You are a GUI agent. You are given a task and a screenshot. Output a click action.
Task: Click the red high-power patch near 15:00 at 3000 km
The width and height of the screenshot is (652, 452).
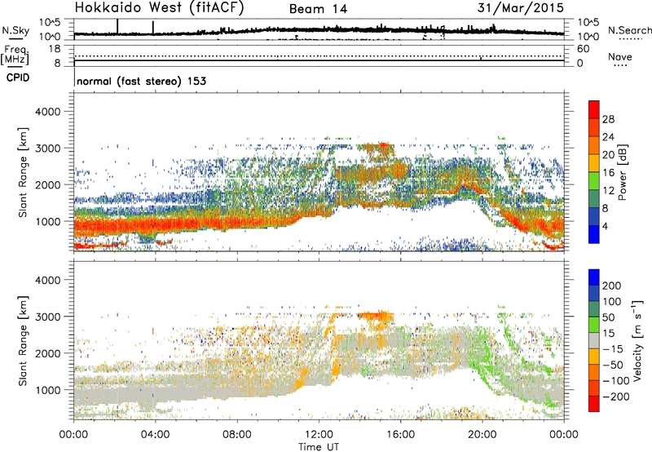(383, 145)
